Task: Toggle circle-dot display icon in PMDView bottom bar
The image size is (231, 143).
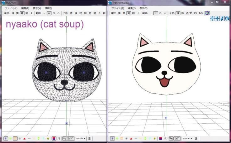Action: click(6, 138)
